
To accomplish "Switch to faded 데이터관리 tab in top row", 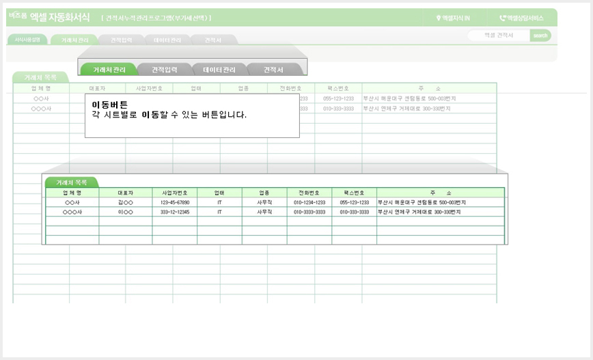I will [x=167, y=40].
